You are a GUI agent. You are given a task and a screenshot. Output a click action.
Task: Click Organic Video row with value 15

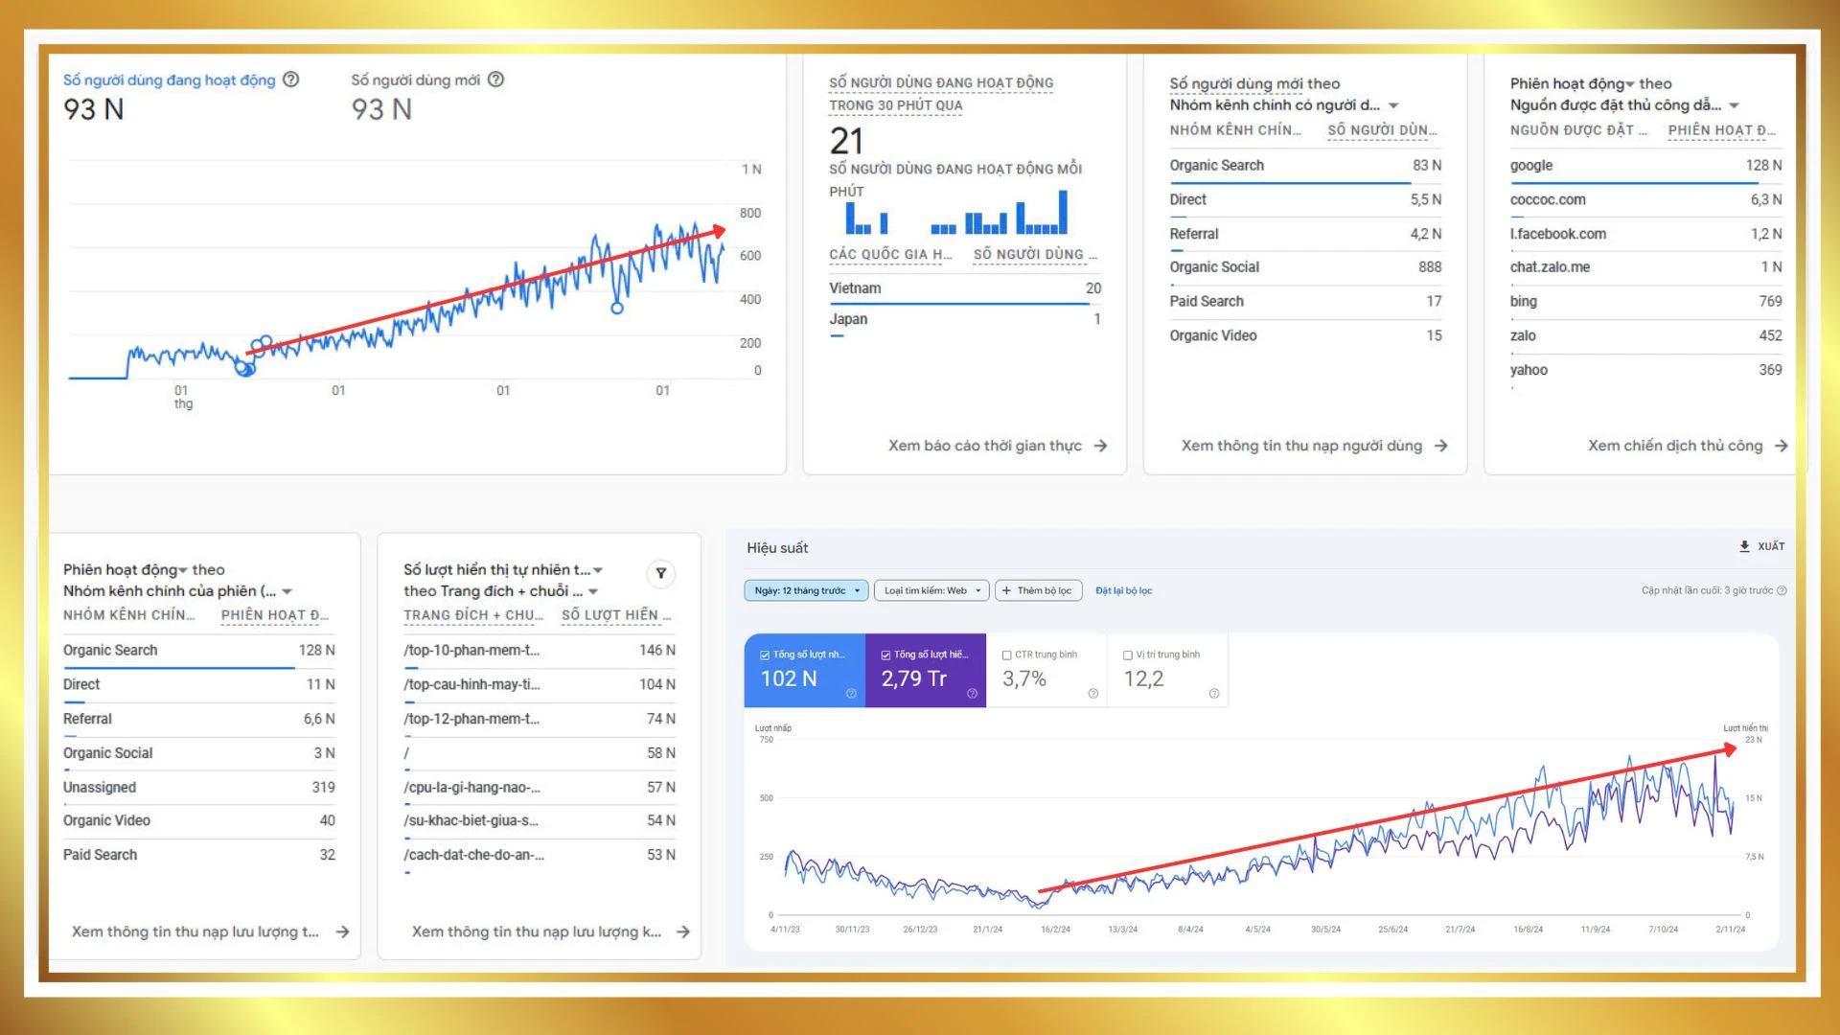point(1305,335)
